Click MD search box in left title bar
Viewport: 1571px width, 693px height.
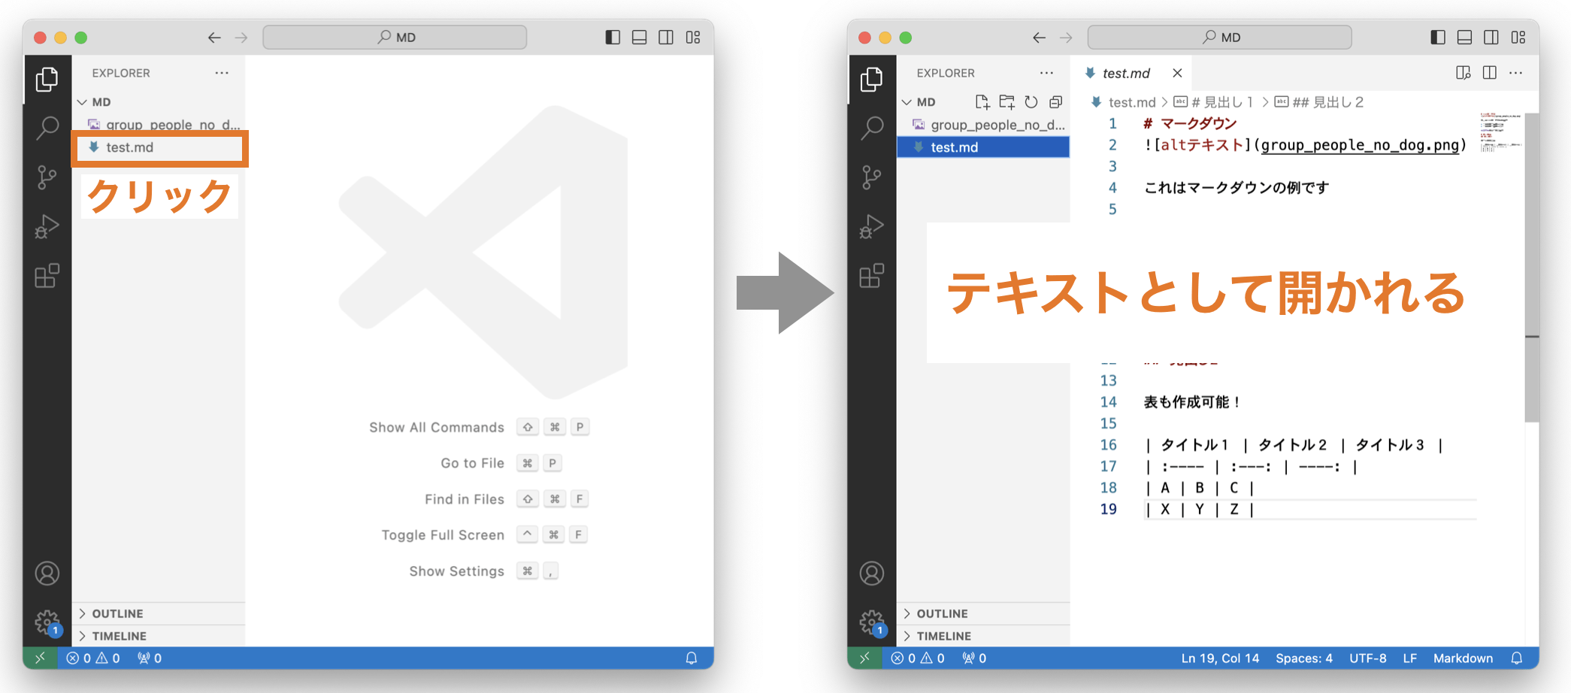[x=395, y=37]
